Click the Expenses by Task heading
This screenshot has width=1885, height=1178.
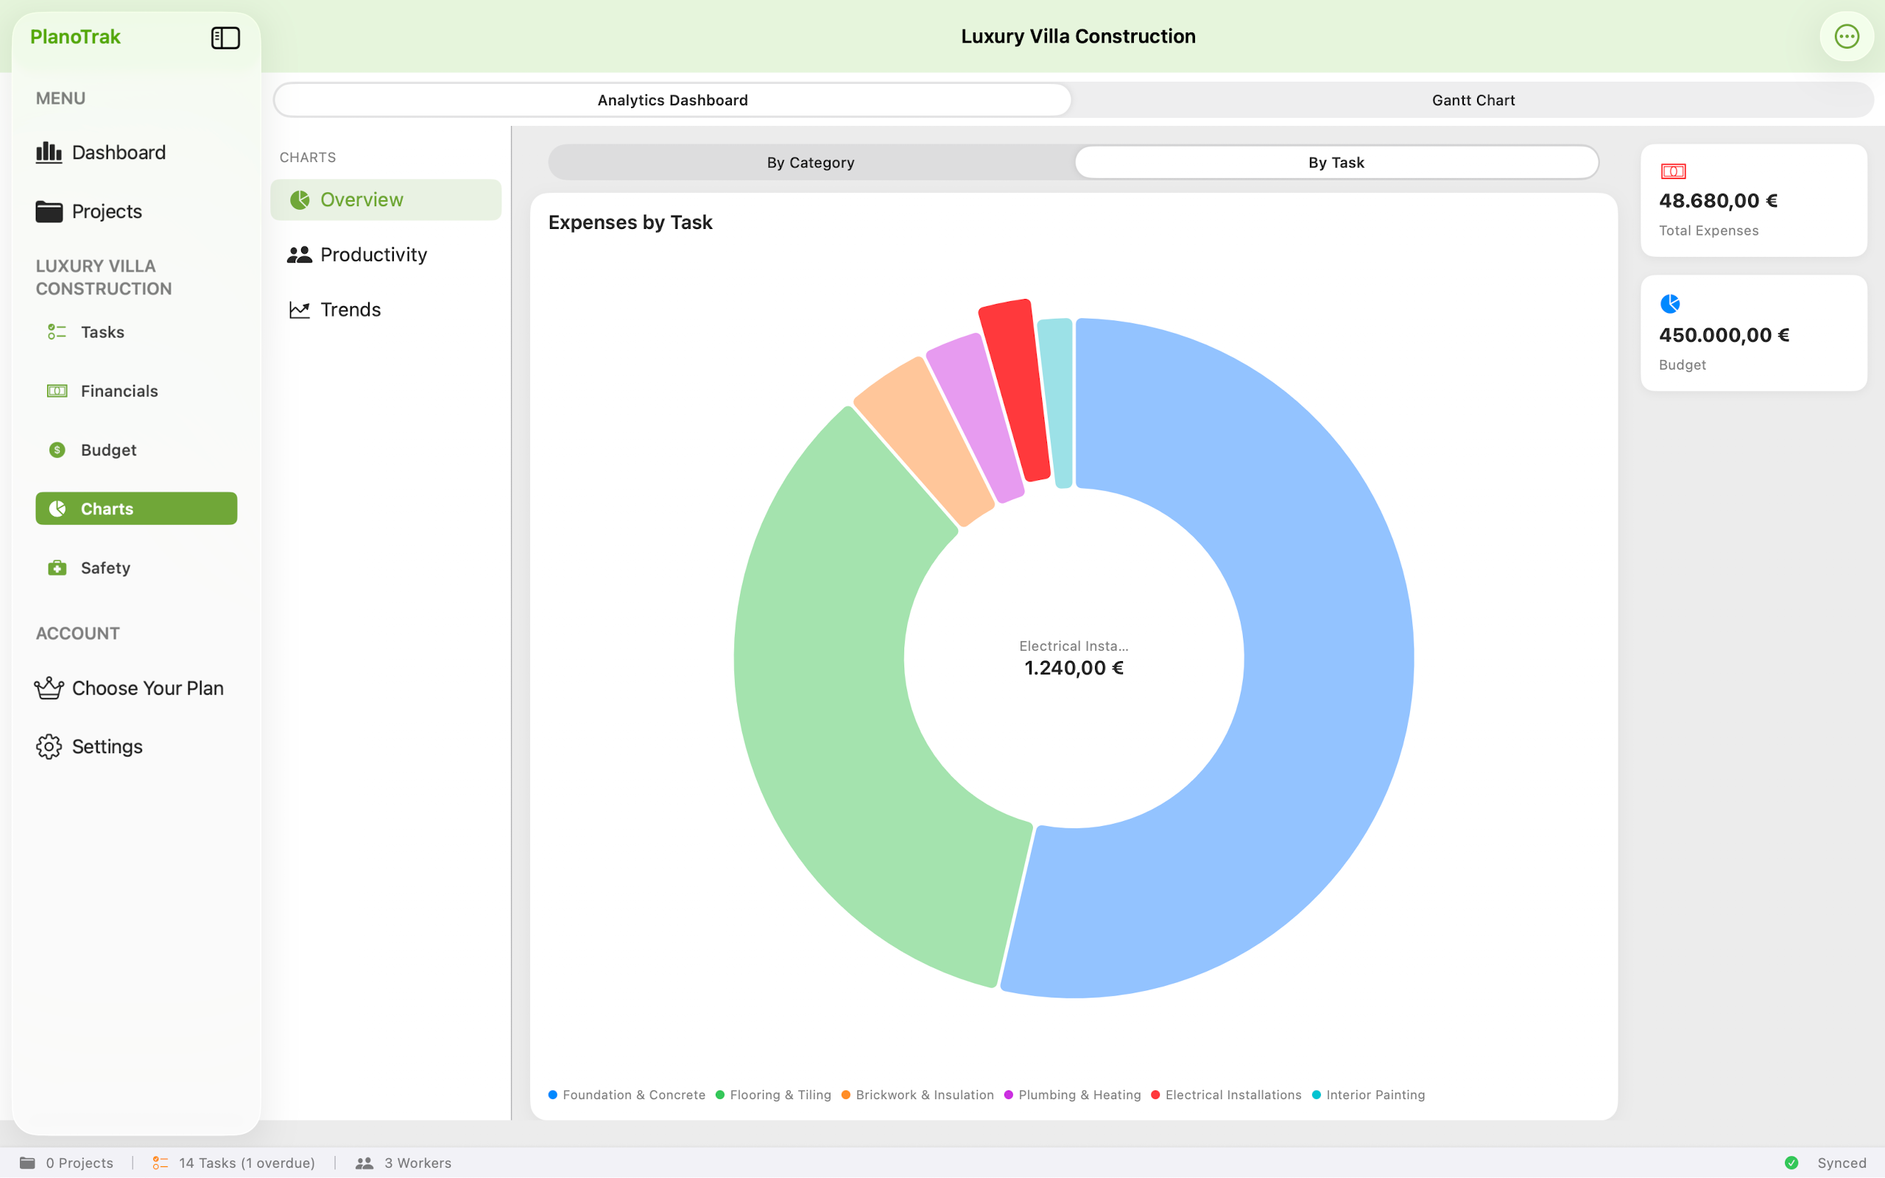click(630, 222)
